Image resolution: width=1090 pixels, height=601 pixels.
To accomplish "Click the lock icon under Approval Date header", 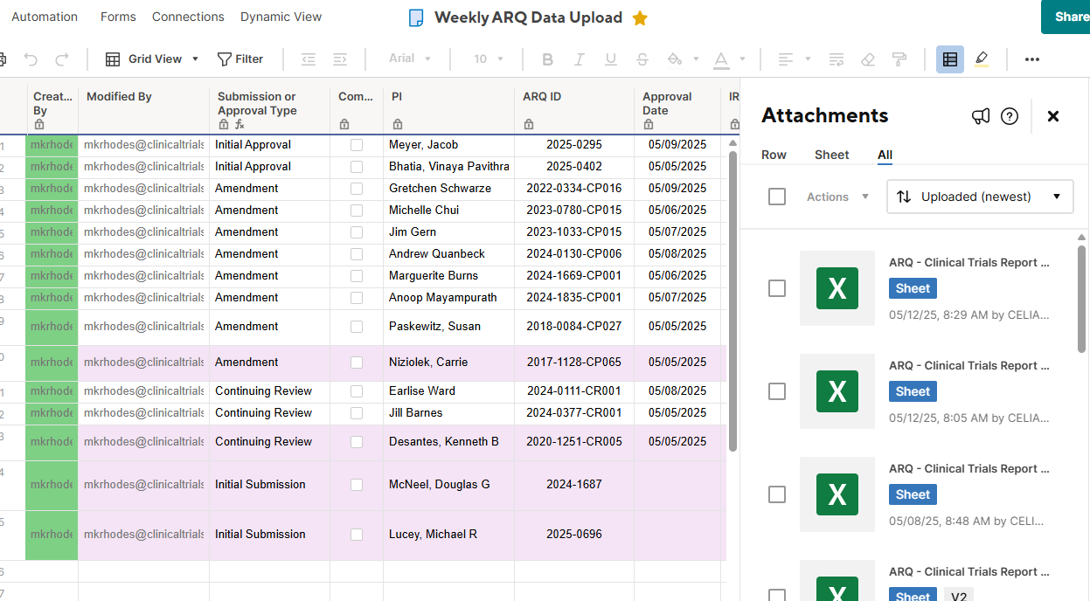I will pos(649,124).
